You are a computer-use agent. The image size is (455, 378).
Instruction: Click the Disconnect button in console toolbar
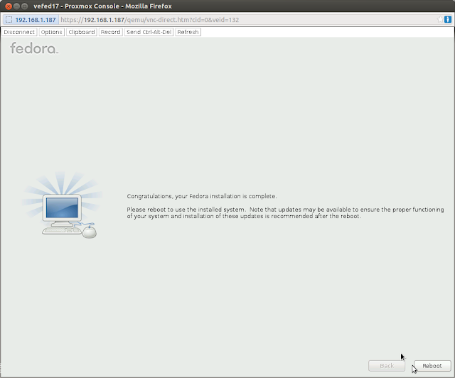(19, 32)
